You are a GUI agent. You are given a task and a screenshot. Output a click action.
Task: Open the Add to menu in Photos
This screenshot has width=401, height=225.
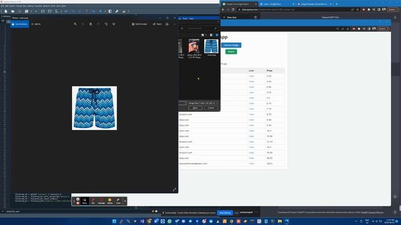pyautogui.click(x=36, y=24)
